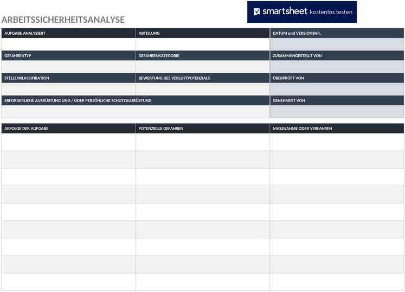Select the POTENZIELLE GEFAHREN column header
Image resolution: width=405 pixels, height=292 pixels.
point(203,129)
